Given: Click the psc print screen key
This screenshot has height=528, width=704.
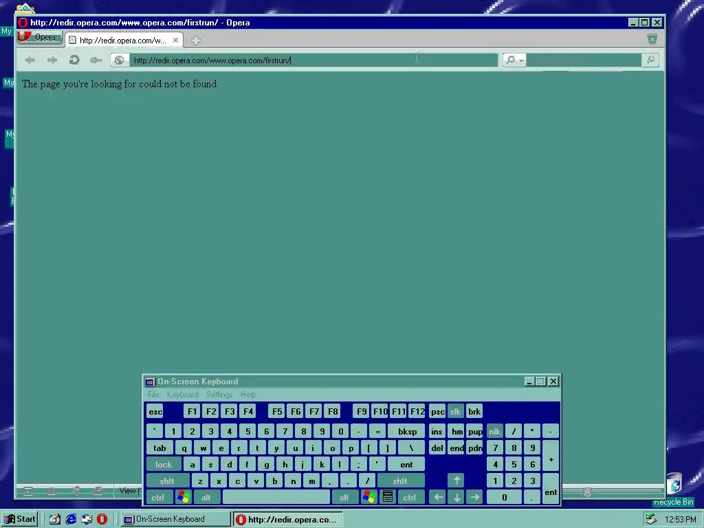Looking at the screenshot, I should pyautogui.click(x=437, y=412).
